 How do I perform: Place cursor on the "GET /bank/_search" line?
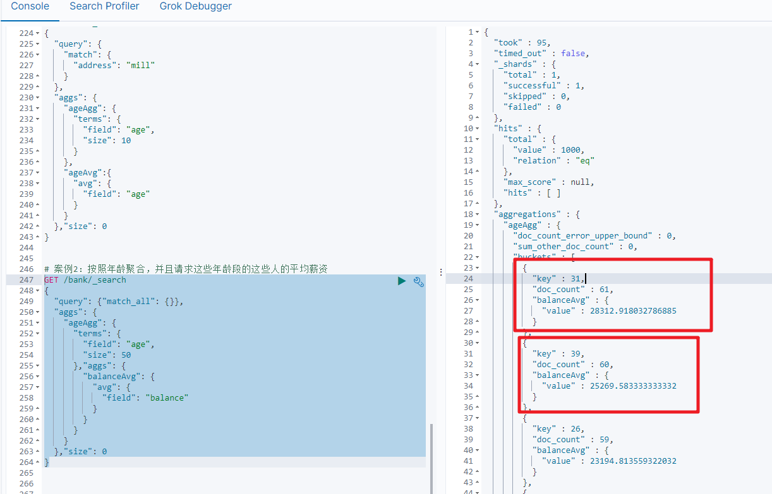click(85, 279)
